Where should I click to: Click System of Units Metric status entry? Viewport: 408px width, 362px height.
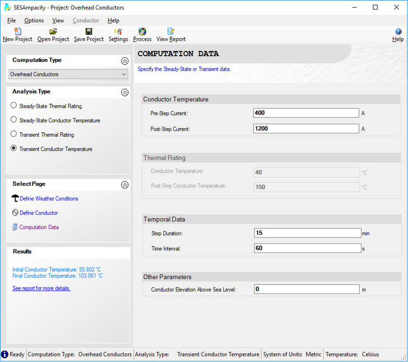[x=292, y=354]
